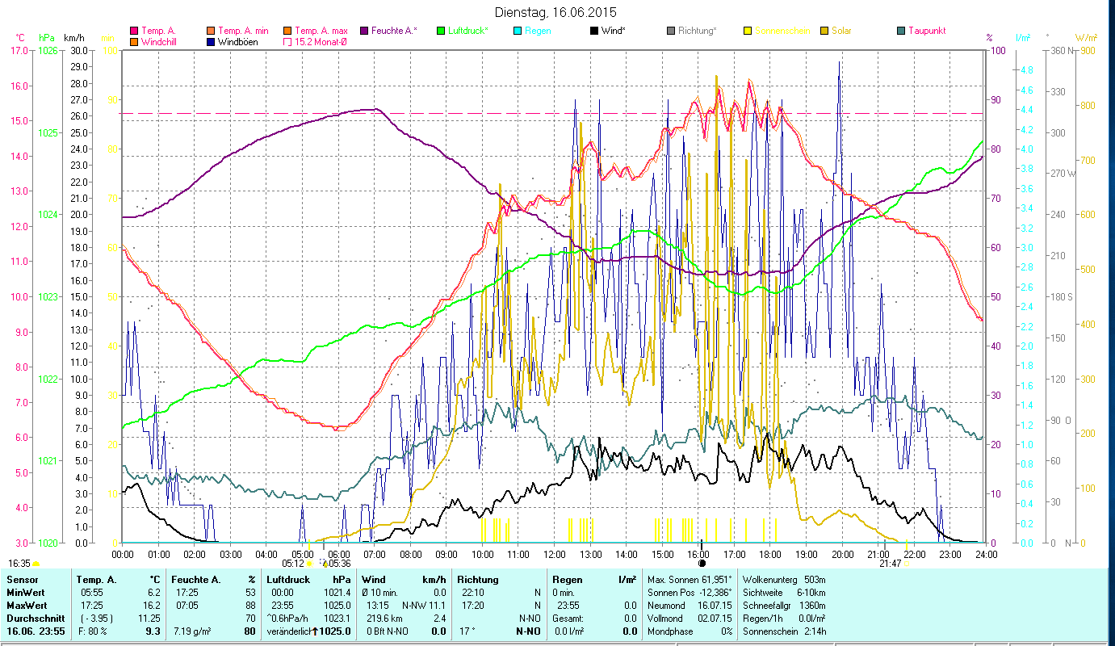1115x646 pixels.
Task: Click the sunset icon next to 21:47
Action: click(x=906, y=564)
